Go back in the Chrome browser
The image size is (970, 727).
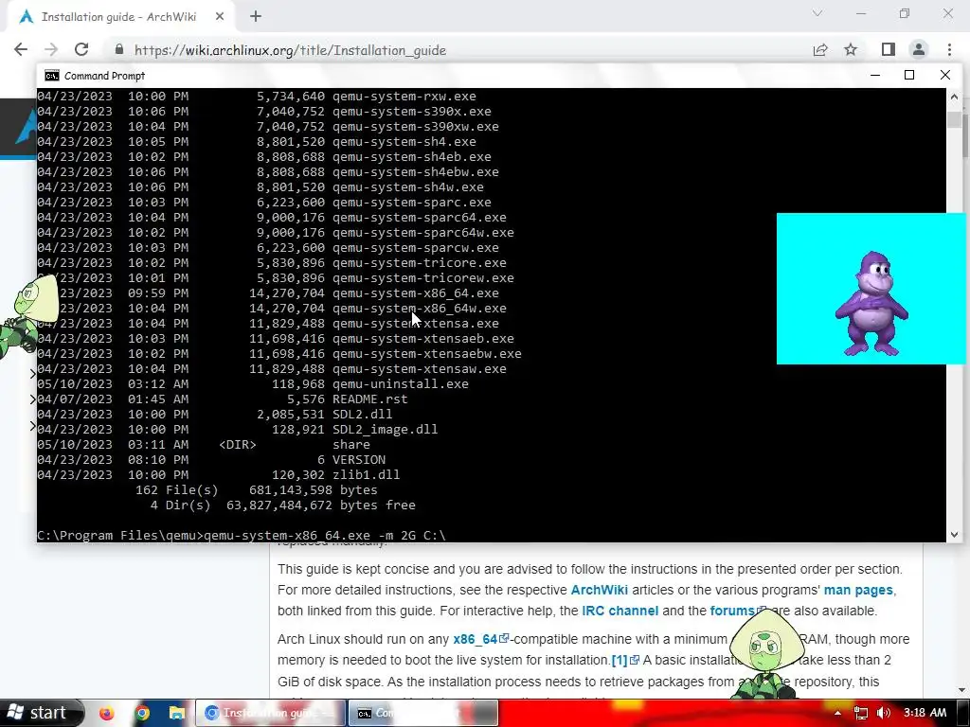tap(21, 50)
